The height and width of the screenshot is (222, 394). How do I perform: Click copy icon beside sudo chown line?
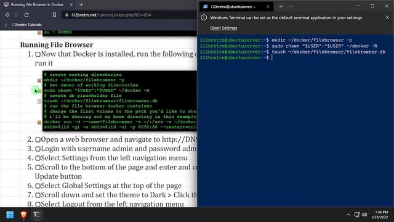pos(39,91)
